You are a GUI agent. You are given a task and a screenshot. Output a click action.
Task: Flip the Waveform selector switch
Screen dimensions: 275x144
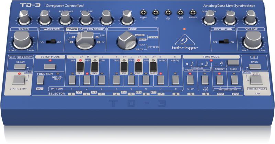pos(51,41)
